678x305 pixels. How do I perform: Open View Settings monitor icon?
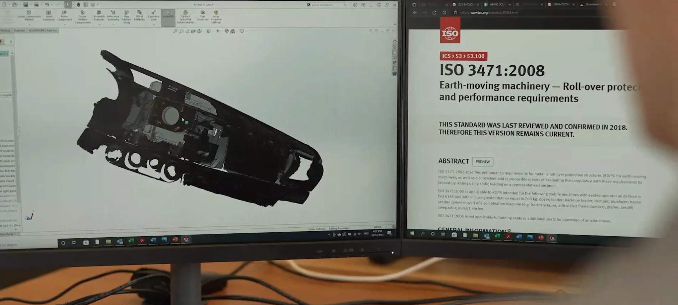242,31
